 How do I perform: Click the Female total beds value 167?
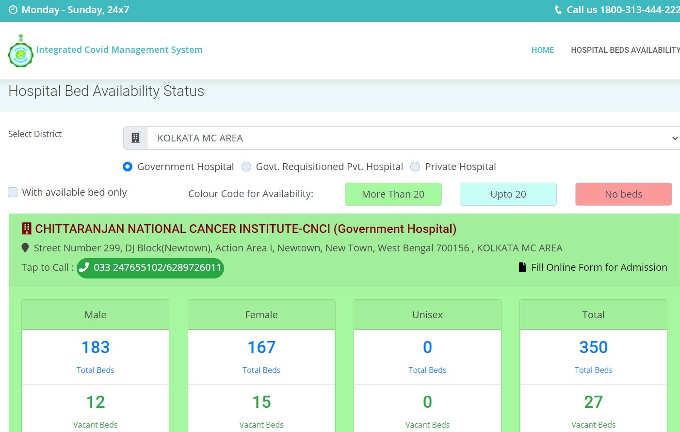261,347
